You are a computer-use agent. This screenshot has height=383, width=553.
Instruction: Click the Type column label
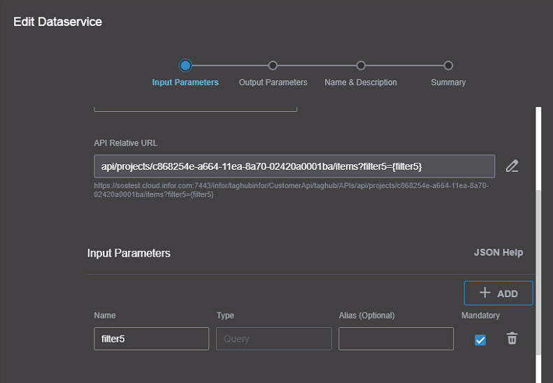click(x=225, y=315)
